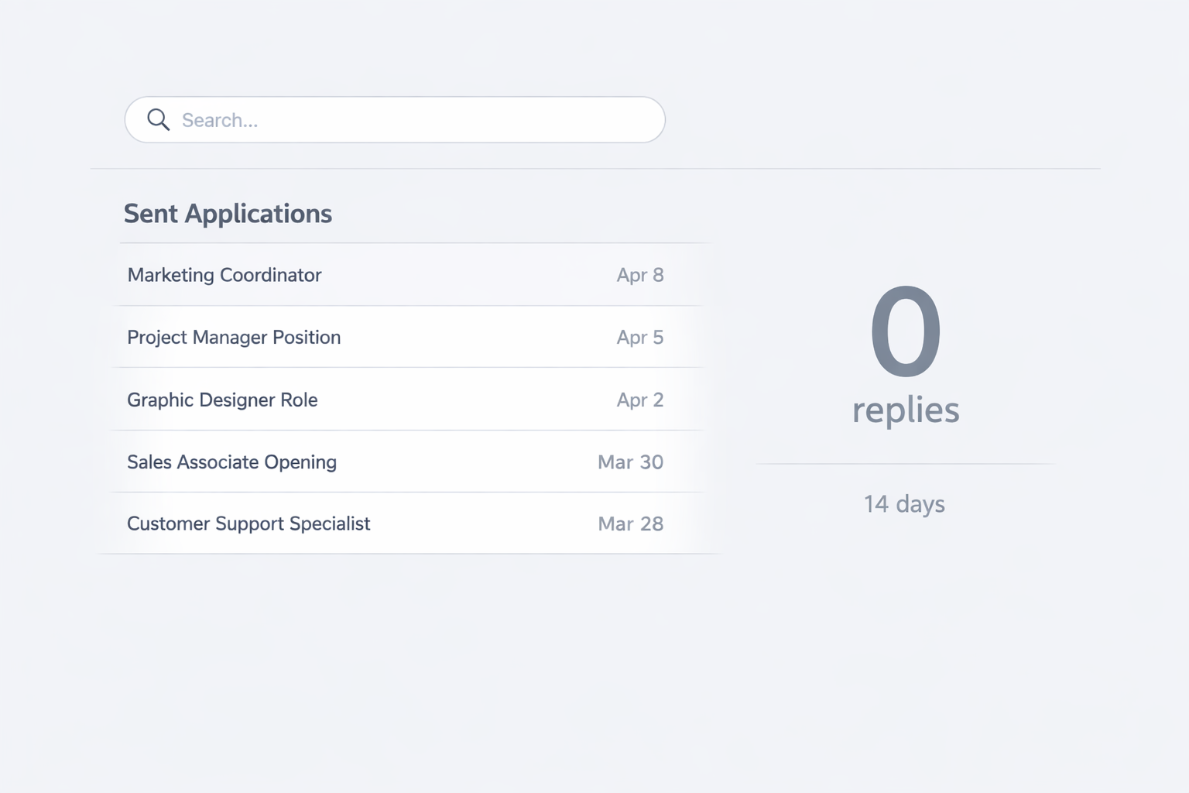The image size is (1189, 793).
Task: Click the Mar 30 date label
Action: point(630,462)
